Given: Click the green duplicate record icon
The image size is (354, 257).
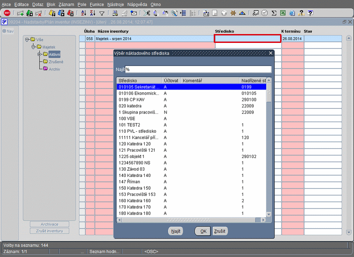Looking at the screenshot, I should 30,13.
